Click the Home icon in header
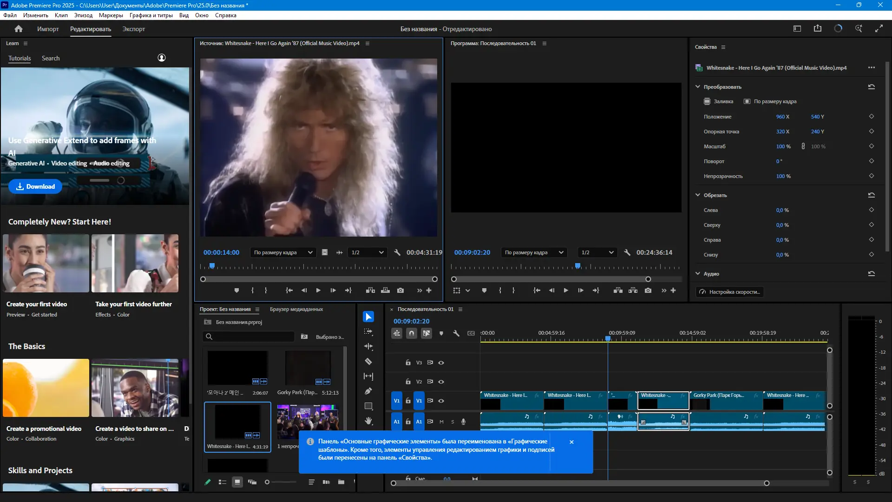892x502 pixels. pyautogui.click(x=19, y=29)
